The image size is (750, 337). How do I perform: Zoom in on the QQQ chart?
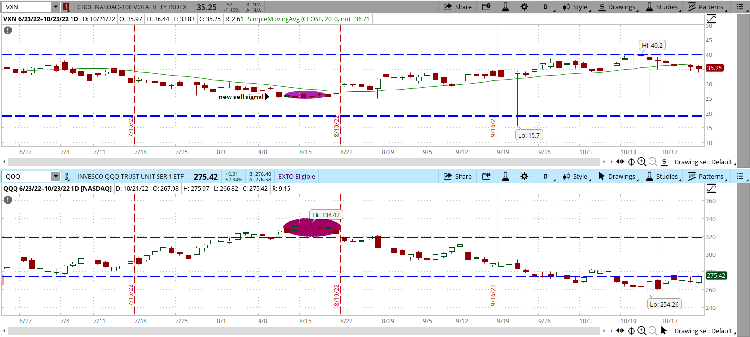642,331
